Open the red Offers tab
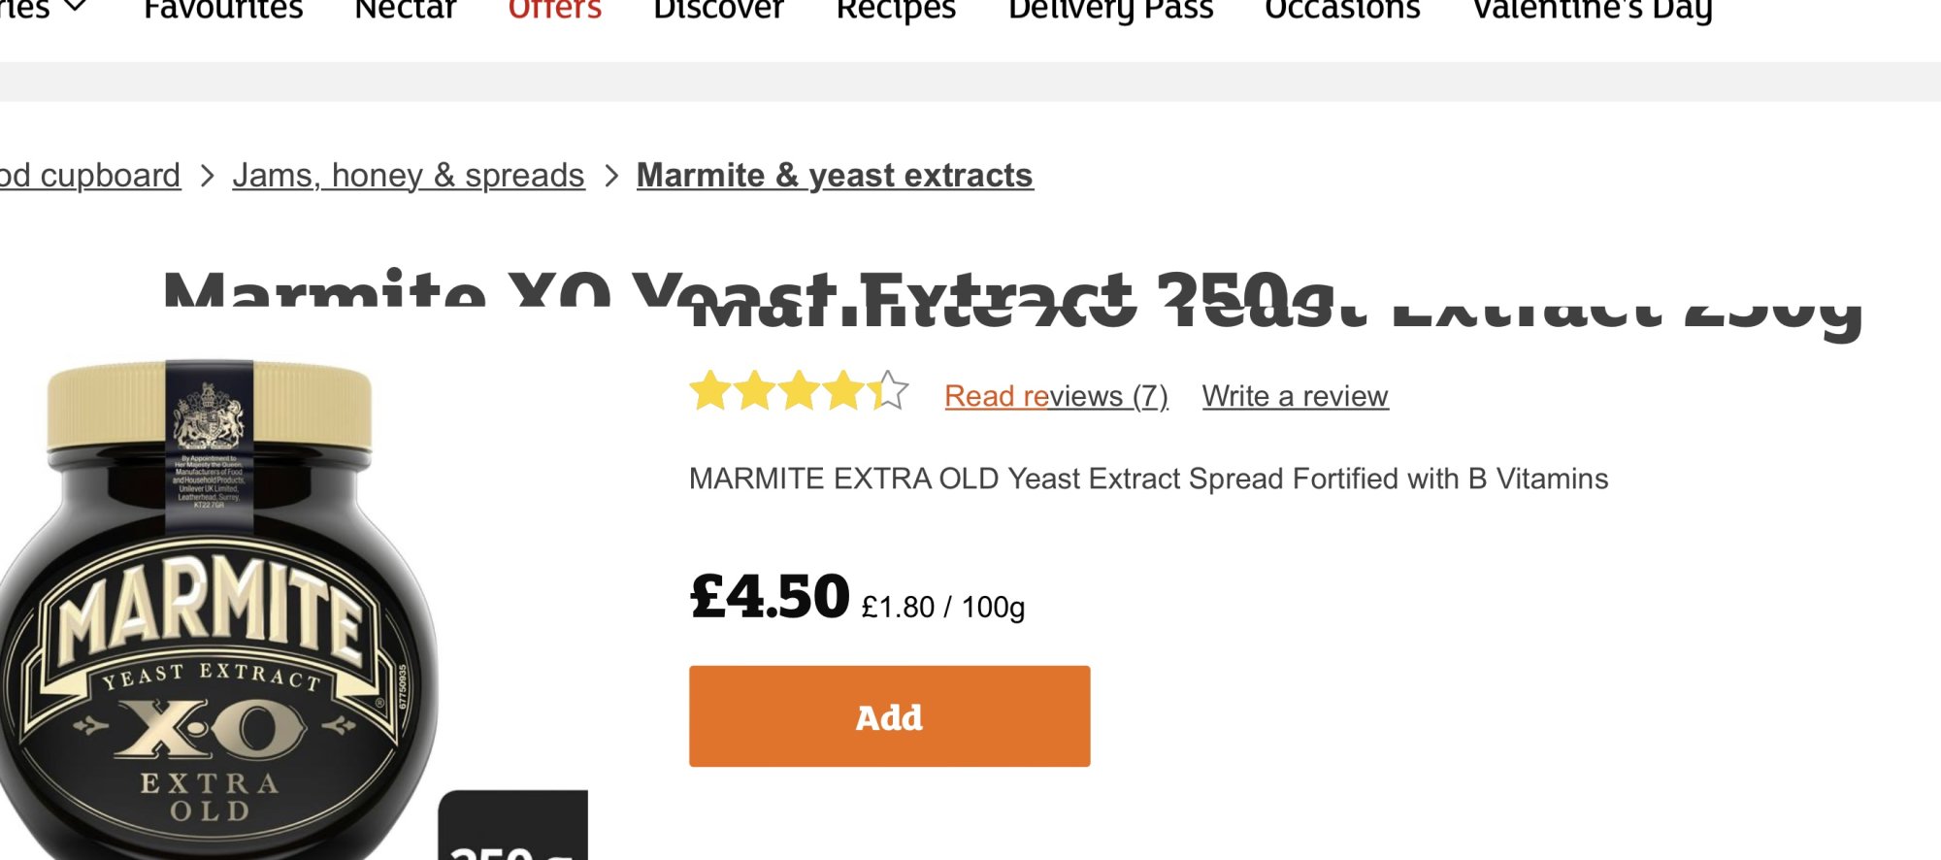The image size is (1941, 860). (555, 10)
